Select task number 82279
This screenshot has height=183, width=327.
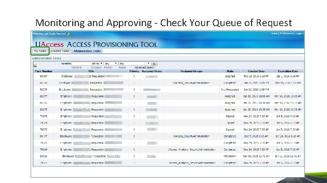[43, 89]
